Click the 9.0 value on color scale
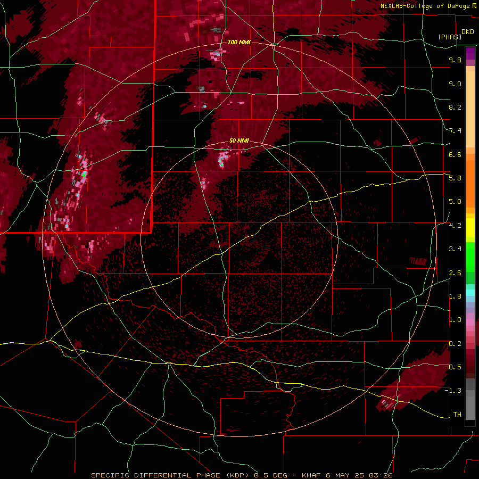Viewport: 479px width, 479px height. [455, 84]
